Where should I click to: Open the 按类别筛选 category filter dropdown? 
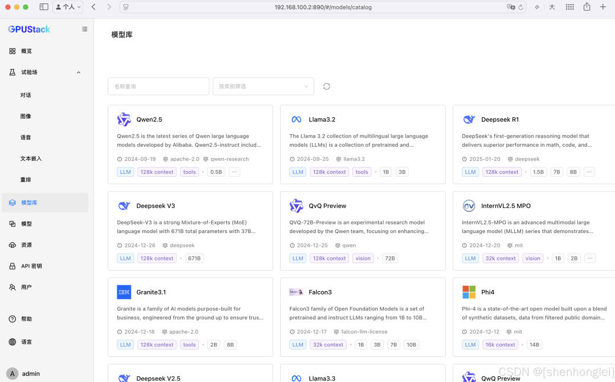pyautogui.click(x=263, y=86)
